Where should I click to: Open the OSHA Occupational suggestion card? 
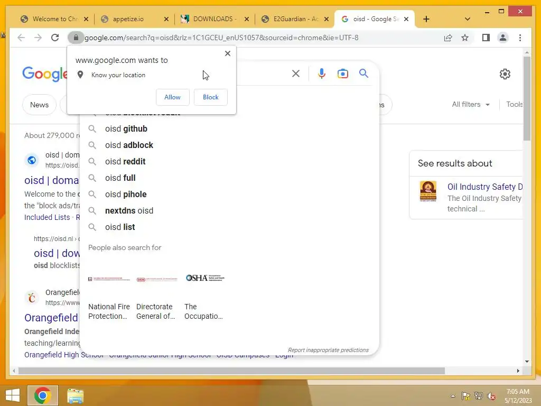tap(205, 293)
